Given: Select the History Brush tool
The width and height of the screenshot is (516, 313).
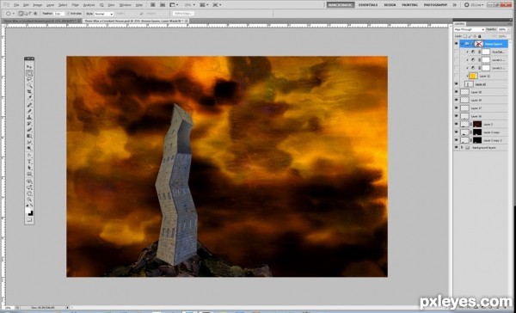Looking at the screenshot, I should click(29, 124).
